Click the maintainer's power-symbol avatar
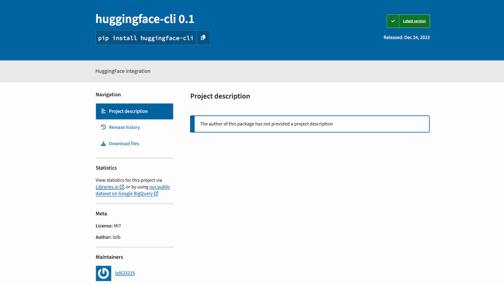 103,273
